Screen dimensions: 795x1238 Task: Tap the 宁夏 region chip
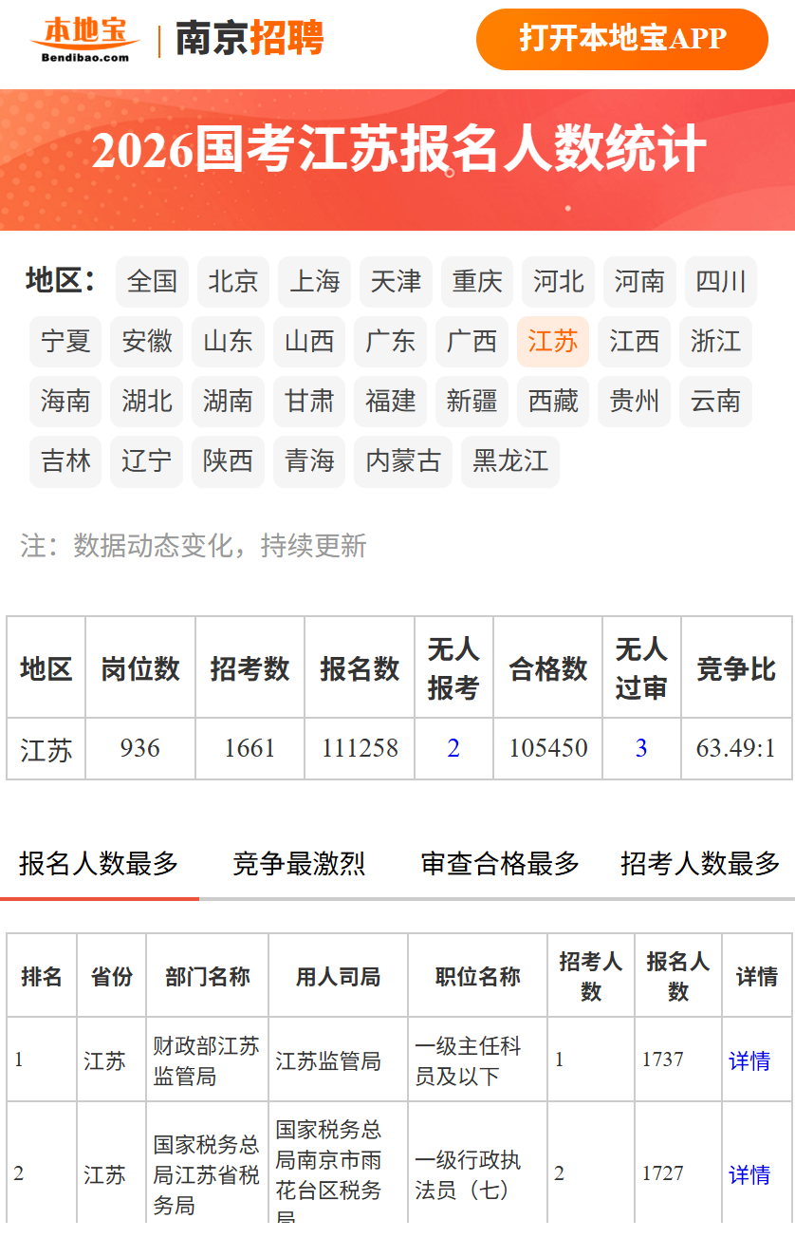[x=65, y=342]
